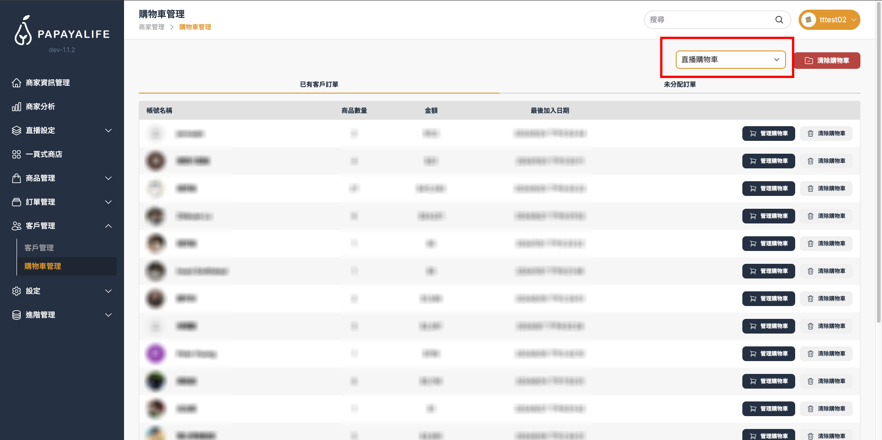The width and height of the screenshot is (882, 440).
Task: Click the first row's customer avatar
Action: tap(156, 134)
